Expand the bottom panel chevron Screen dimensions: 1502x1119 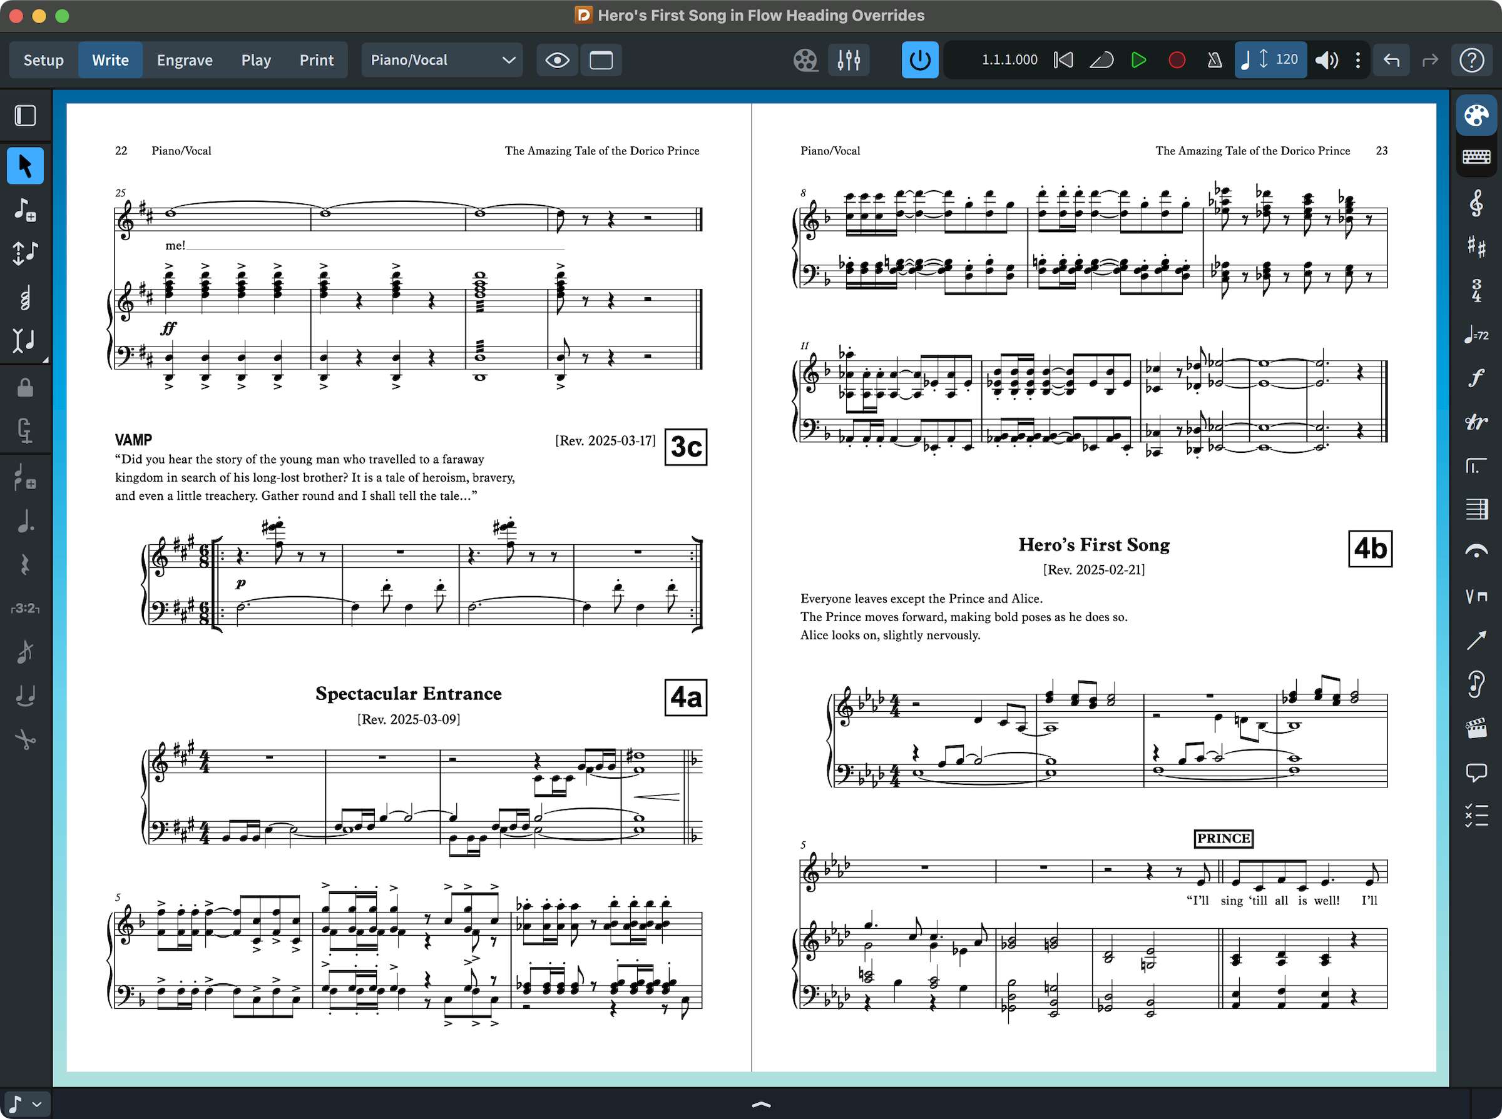(760, 1104)
